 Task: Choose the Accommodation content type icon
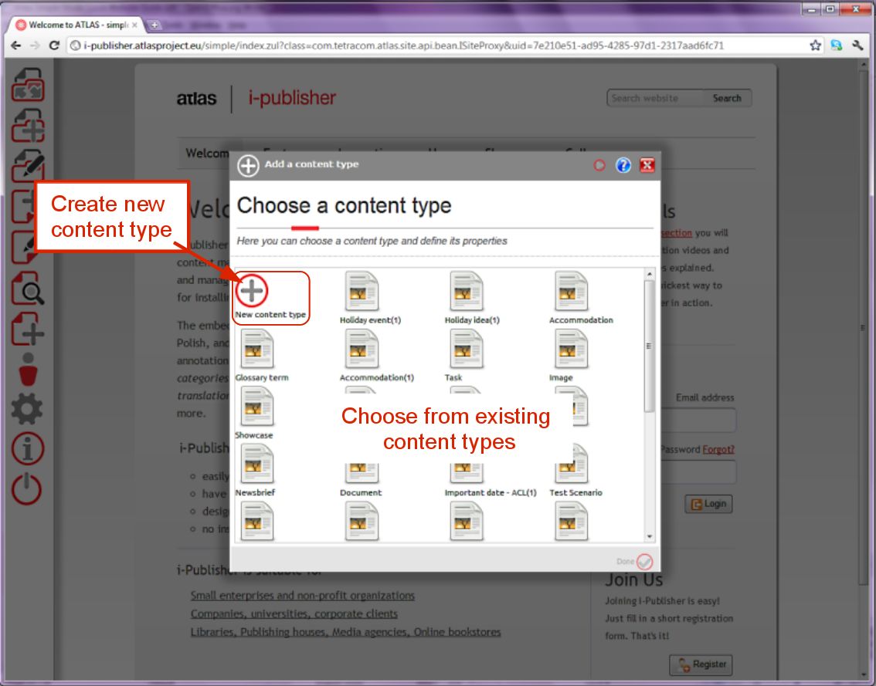(571, 292)
